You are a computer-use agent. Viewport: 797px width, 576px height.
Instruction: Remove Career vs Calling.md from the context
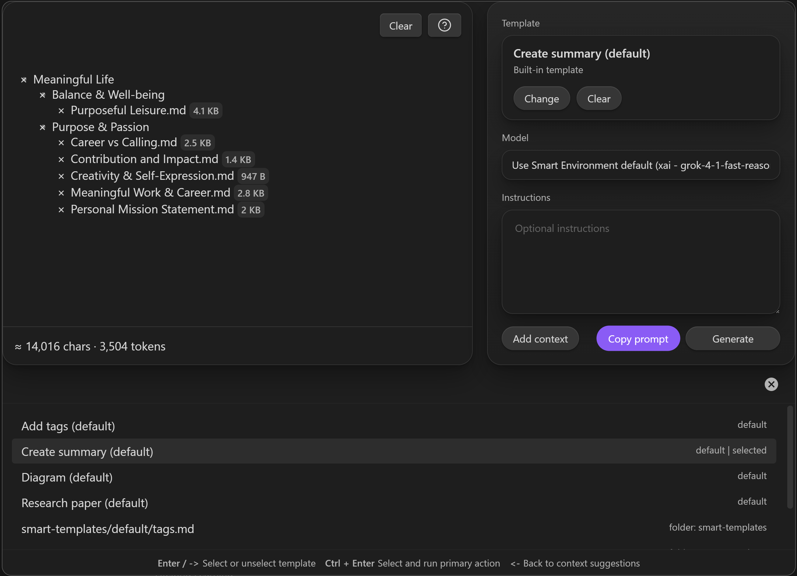pyautogui.click(x=61, y=143)
